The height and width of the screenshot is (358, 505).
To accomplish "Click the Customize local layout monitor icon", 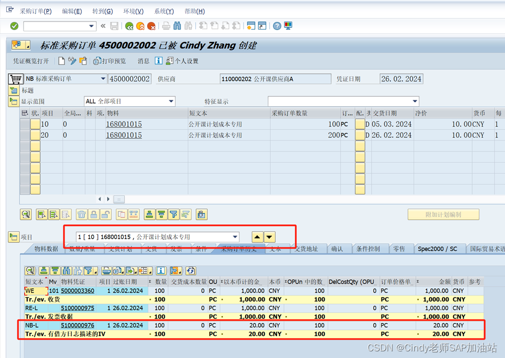I will coord(288,26).
